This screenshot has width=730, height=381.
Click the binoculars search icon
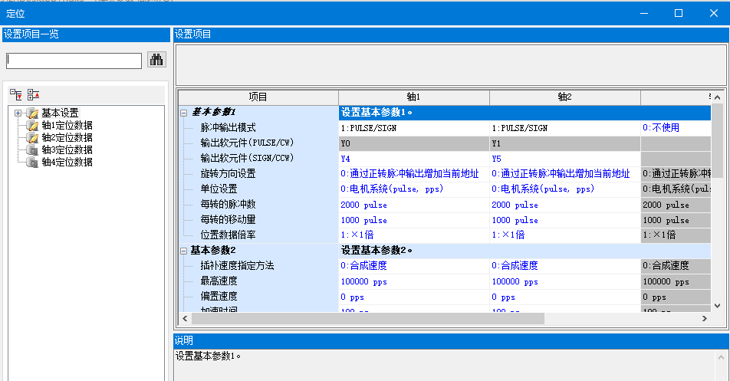pos(156,60)
